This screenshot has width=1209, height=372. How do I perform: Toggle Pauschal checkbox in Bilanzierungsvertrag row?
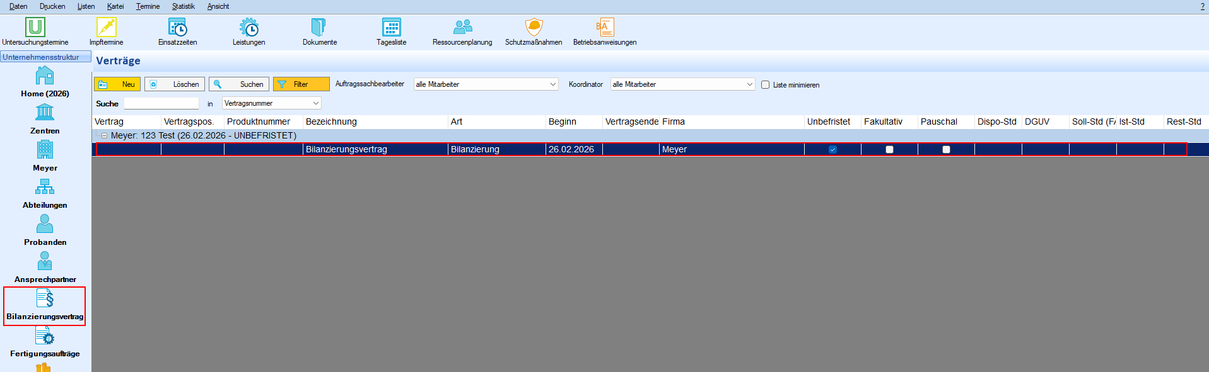click(946, 149)
